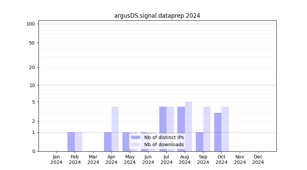Click the Jul 2024 distinct IPs bar
The height and width of the screenshot is (170, 307).
pyautogui.click(x=163, y=129)
